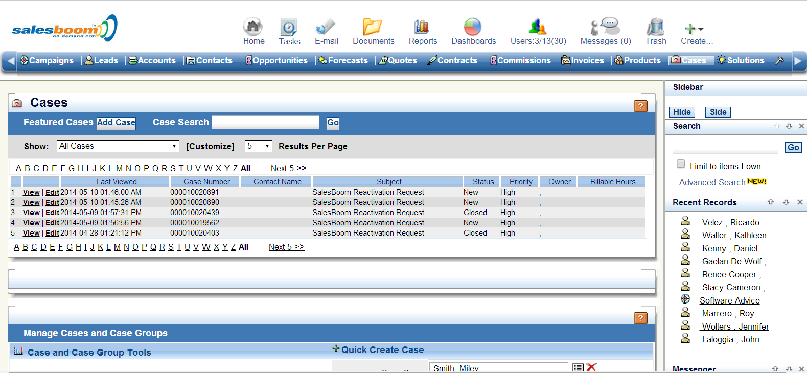Click the lookup list icon beside Smith, Miley
Image resolution: width=807 pixels, height=373 pixels.
pyautogui.click(x=578, y=367)
